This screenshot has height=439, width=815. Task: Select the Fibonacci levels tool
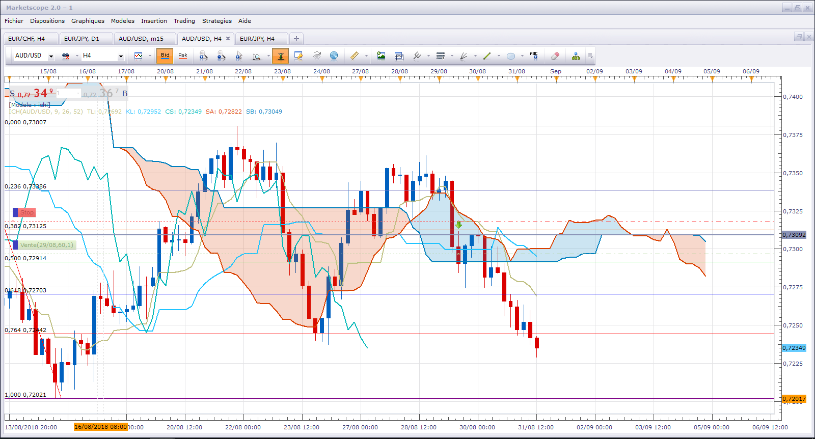441,56
